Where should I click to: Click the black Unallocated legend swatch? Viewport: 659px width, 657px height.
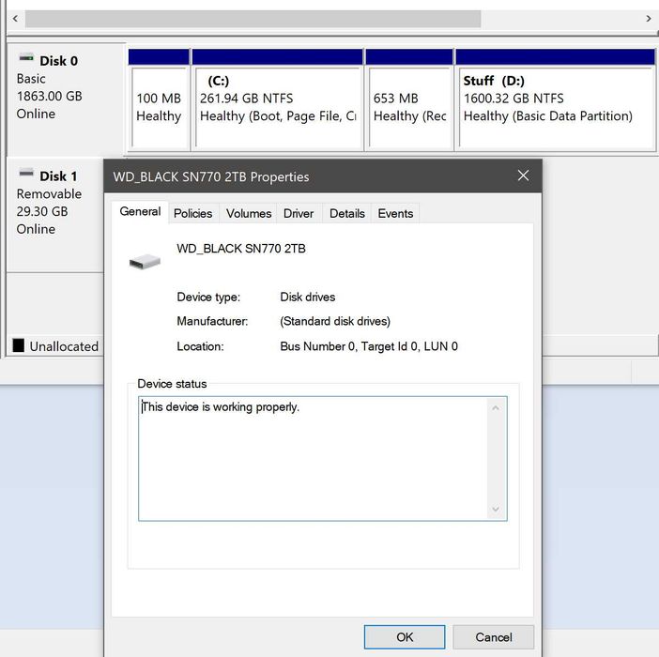(19, 345)
